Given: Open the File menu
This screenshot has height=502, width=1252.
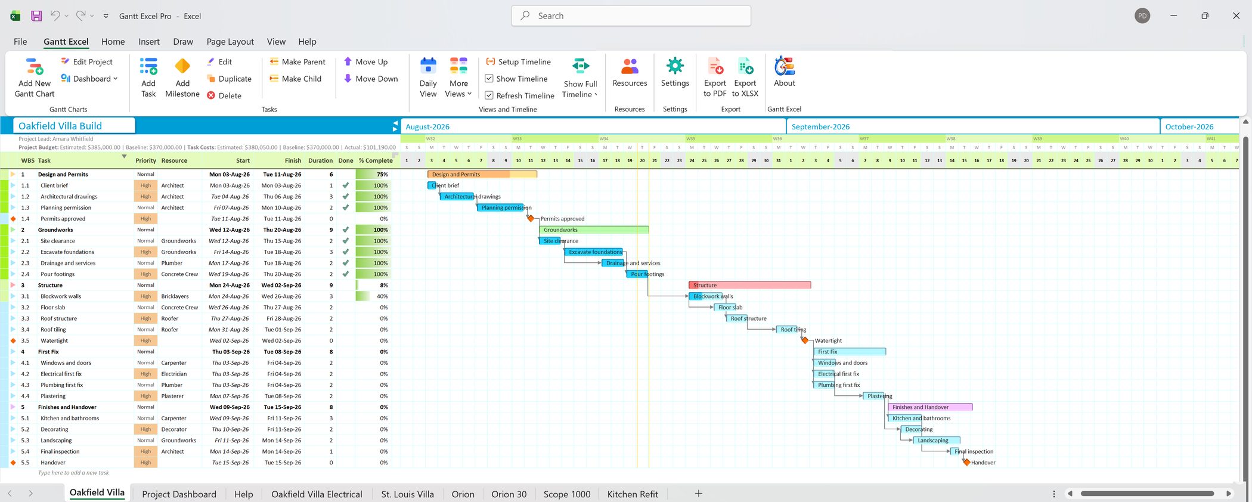Looking at the screenshot, I should (x=20, y=42).
